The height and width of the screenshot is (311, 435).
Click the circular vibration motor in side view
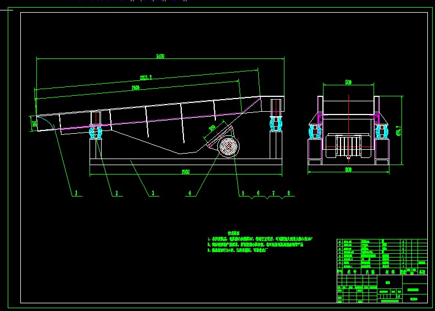pos(228,146)
